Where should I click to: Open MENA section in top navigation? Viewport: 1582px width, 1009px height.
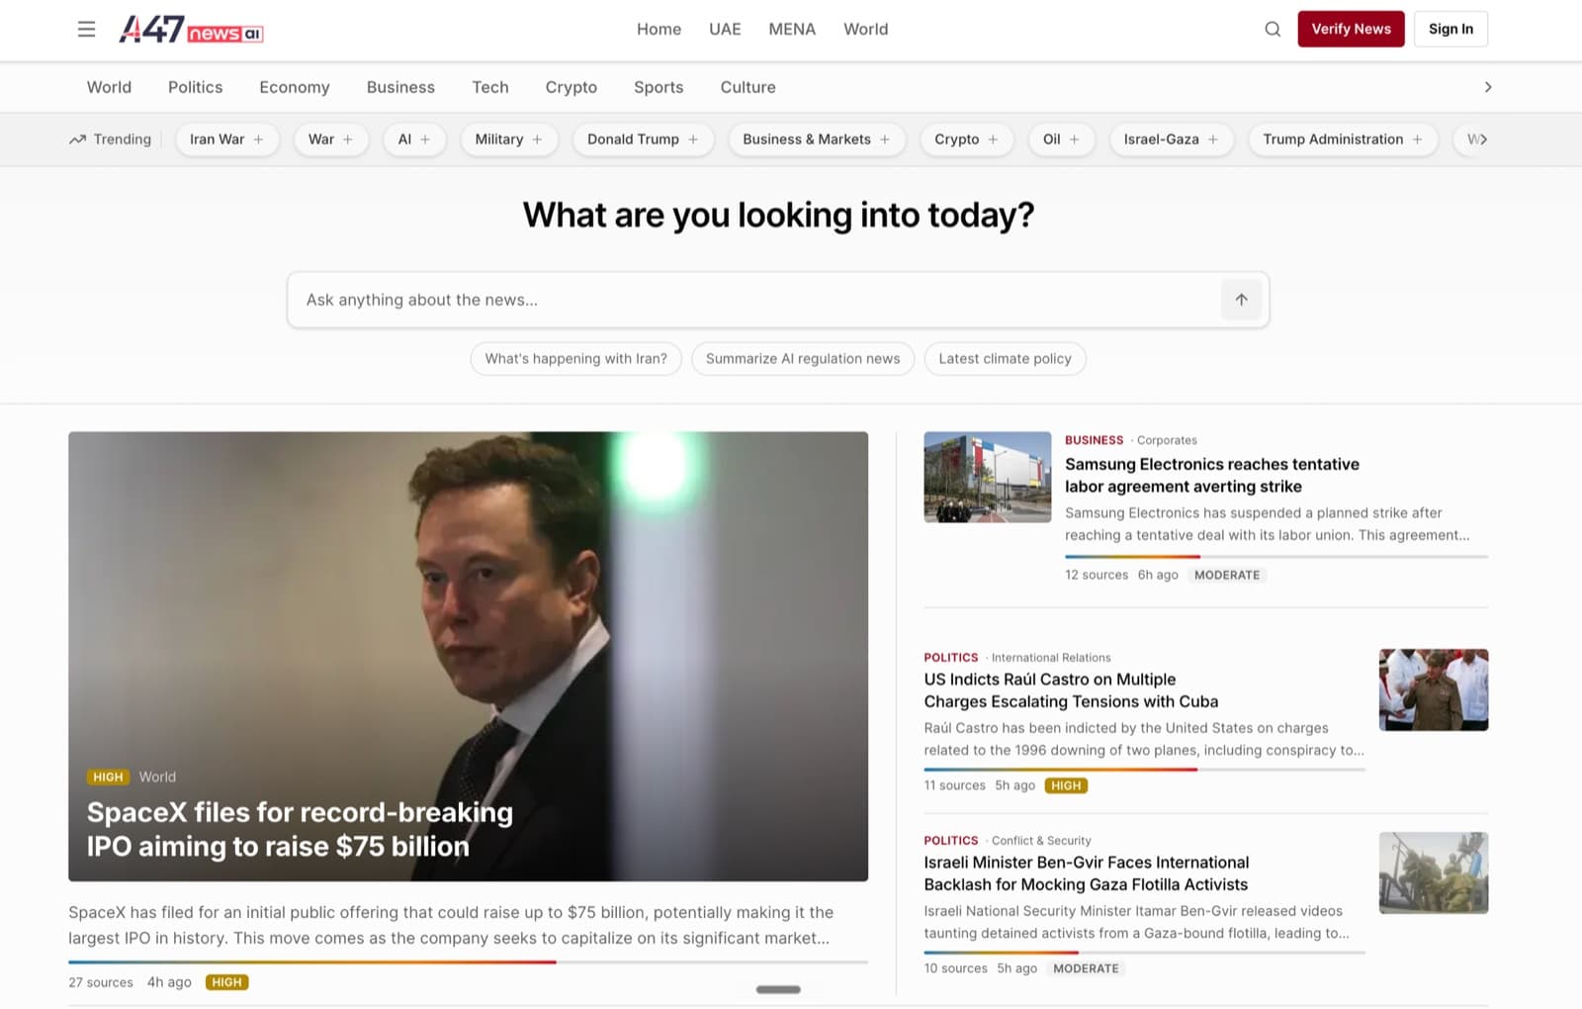point(792,30)
